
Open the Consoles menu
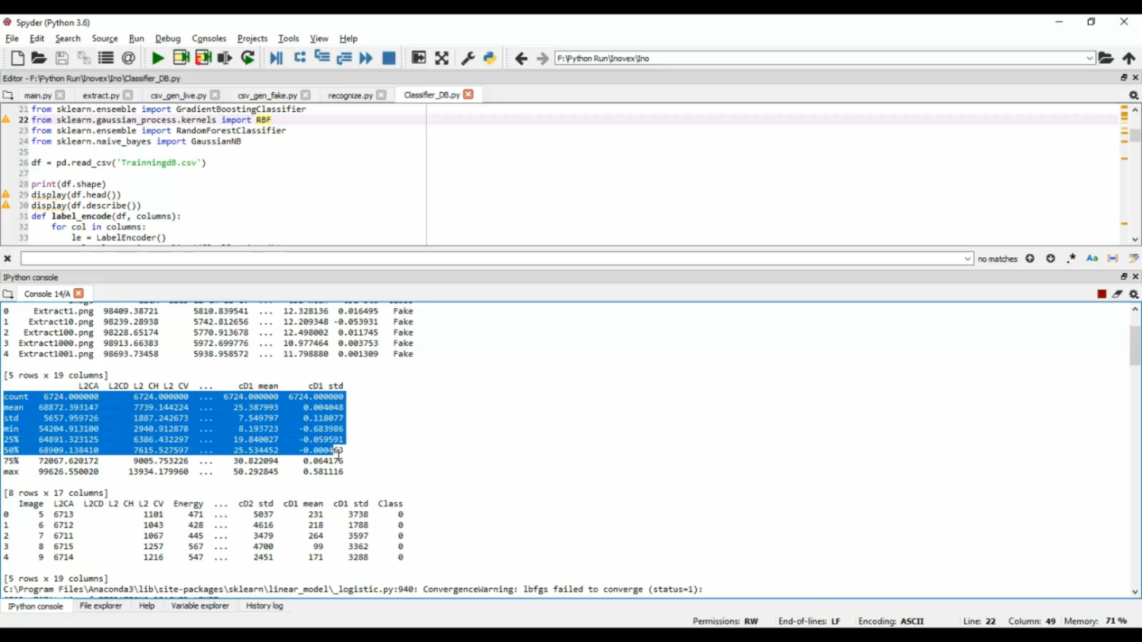point(209,38)
